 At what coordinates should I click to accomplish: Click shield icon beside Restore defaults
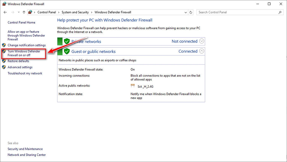pos(4,61)
